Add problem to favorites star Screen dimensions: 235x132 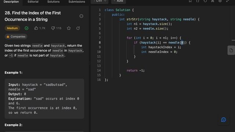[69, 28]
